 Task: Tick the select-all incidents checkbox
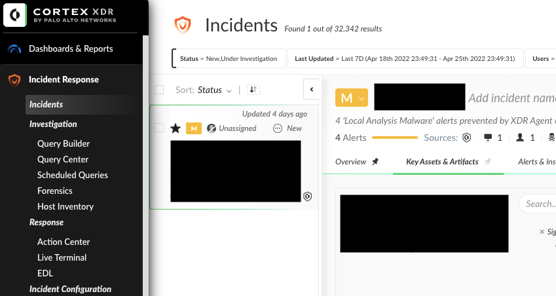[x=159, y=90]
